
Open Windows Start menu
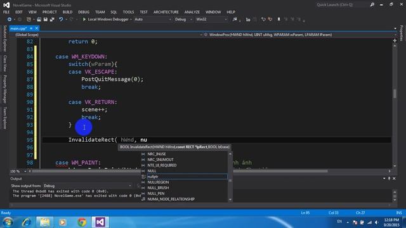point(8,222)
